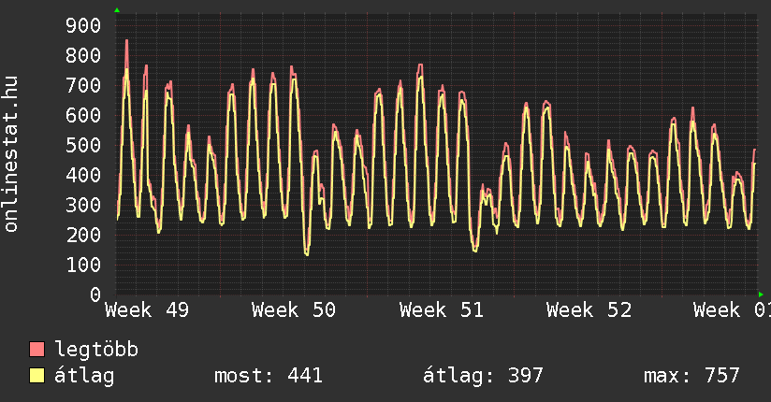Screen dimensions: 771x402
Task: Click the yellow átlag legend swatch
Action: tap(36, 376)
